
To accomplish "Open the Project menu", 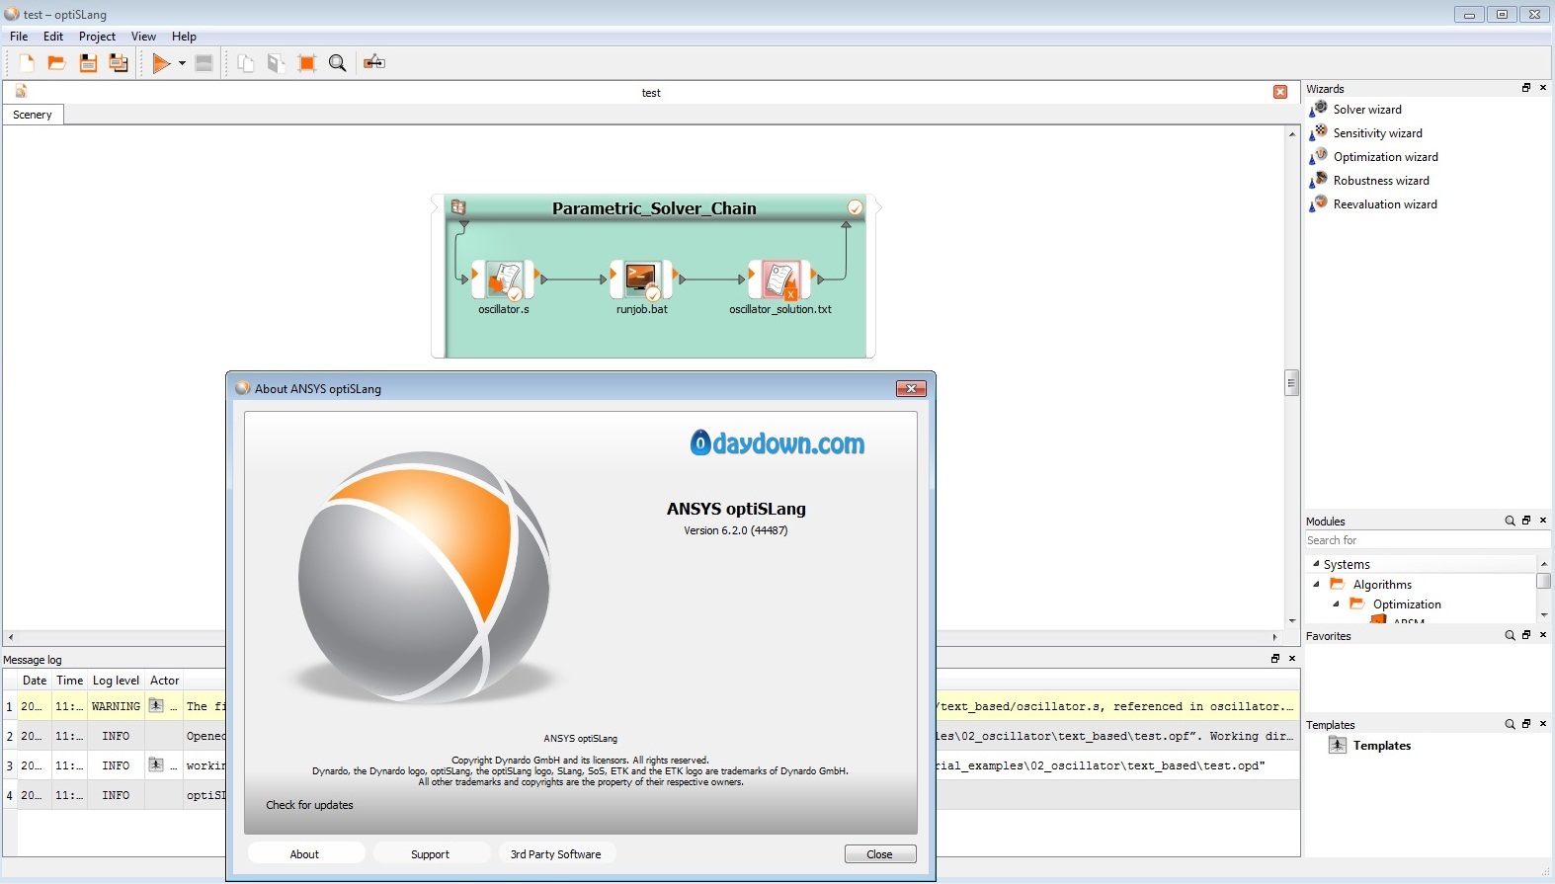I will point(97,37).
